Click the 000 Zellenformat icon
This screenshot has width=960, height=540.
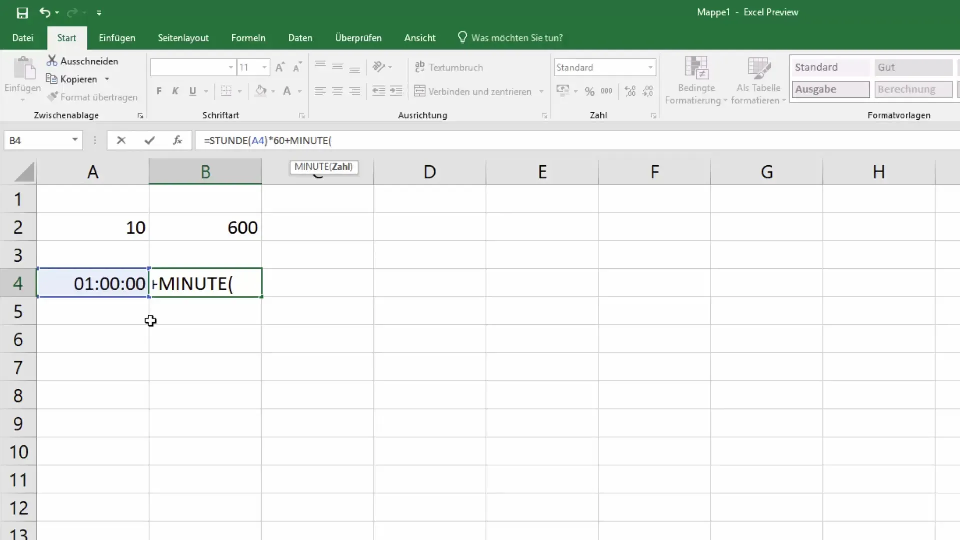(607, 91)
